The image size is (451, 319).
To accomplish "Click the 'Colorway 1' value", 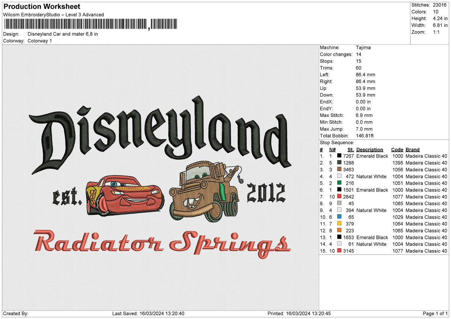I will tap(40, 41).
